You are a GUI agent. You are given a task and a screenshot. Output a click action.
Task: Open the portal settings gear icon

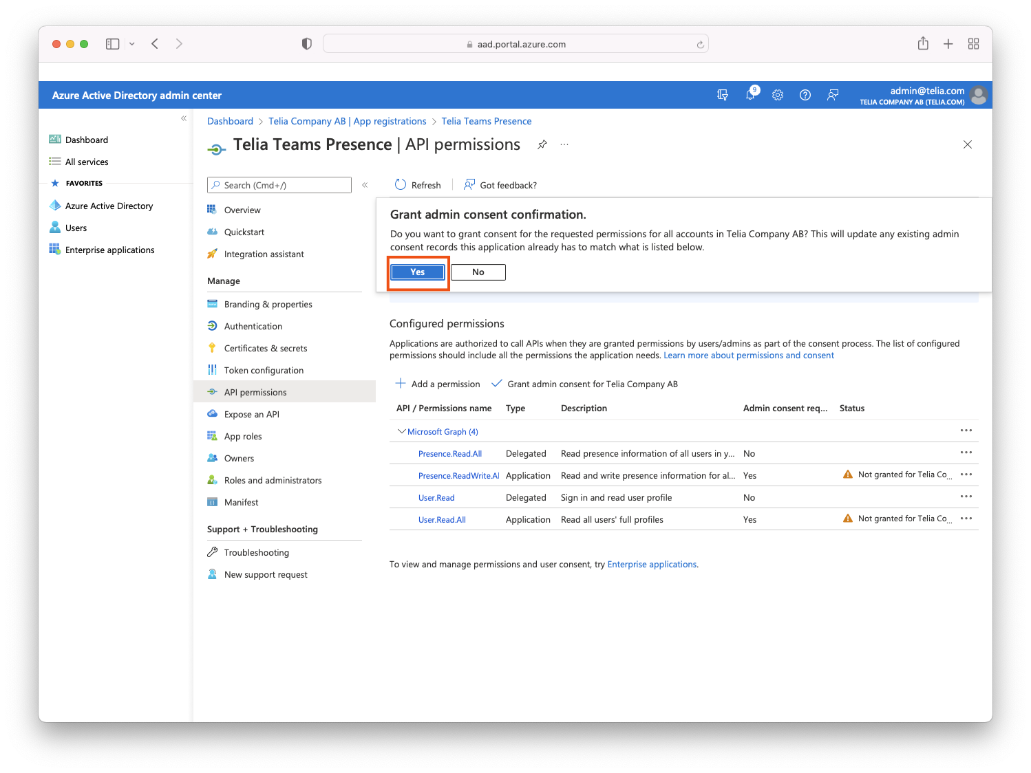[x=778, y=95]
